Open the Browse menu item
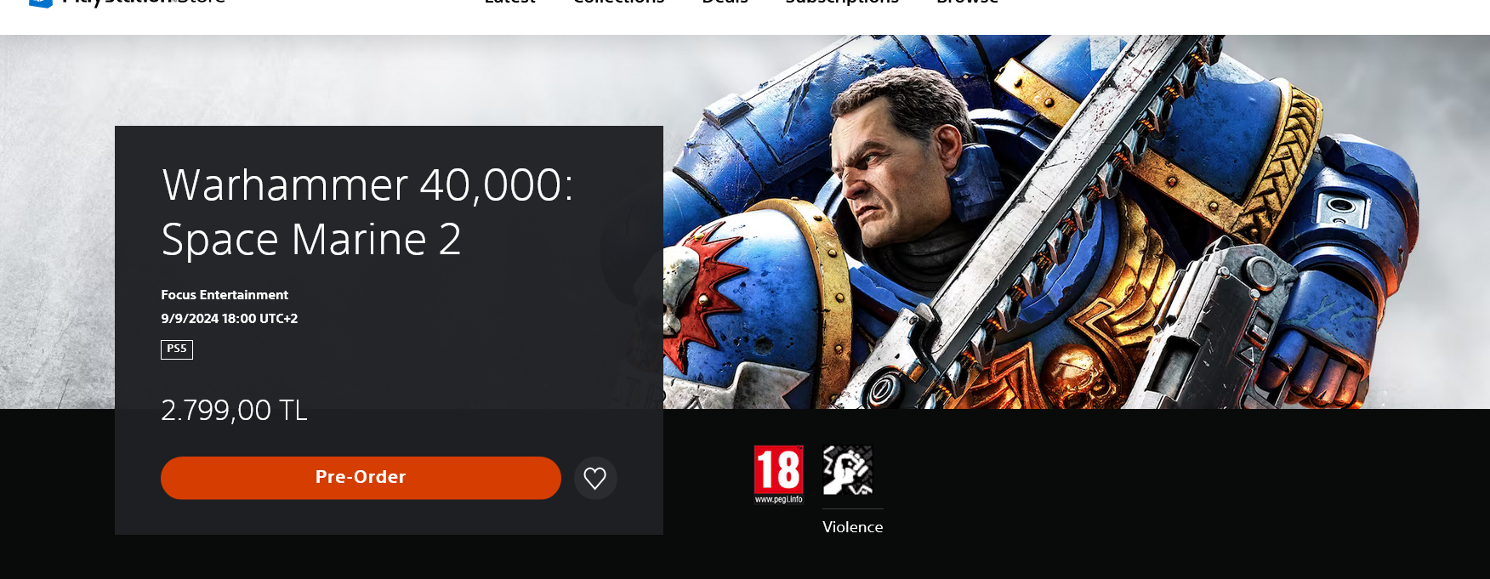This screenshot has width=1490, height=579. pos(967,3)
